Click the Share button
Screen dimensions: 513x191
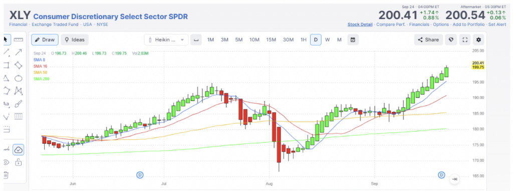[x=429, y=40]
